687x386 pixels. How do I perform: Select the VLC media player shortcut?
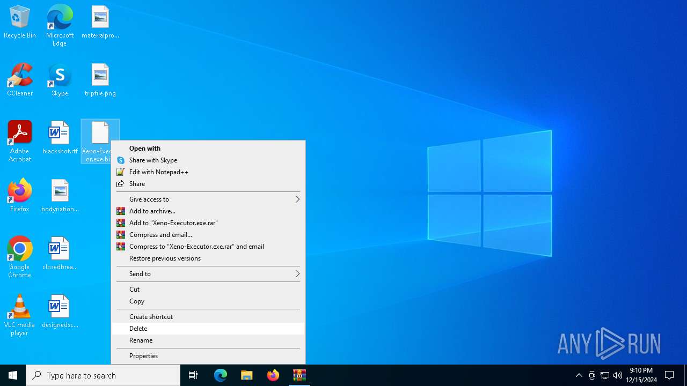point(20,315)
